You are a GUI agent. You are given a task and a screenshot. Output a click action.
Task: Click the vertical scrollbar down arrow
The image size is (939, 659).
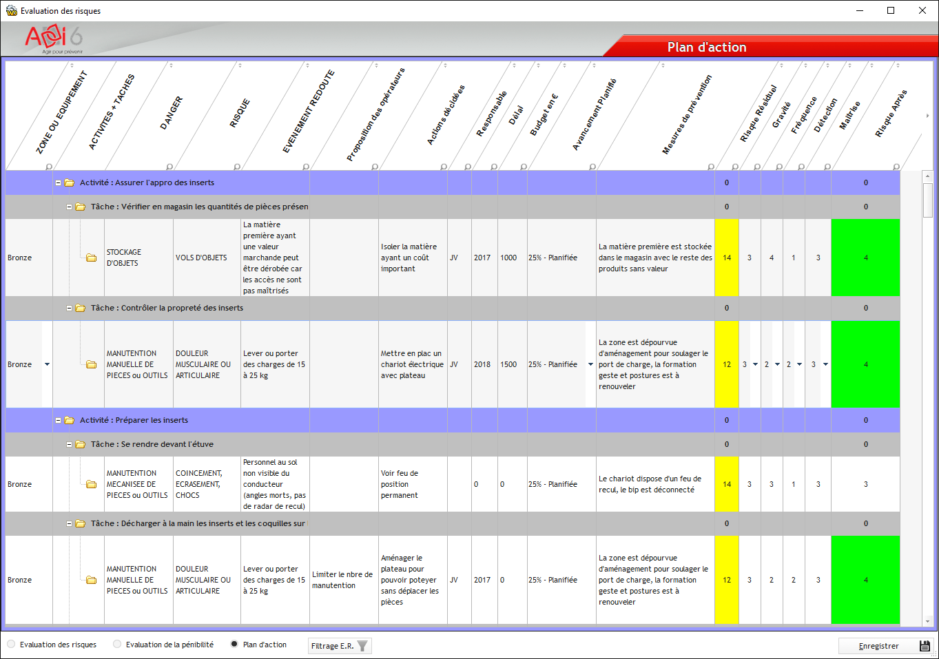(x=928, y=621)
